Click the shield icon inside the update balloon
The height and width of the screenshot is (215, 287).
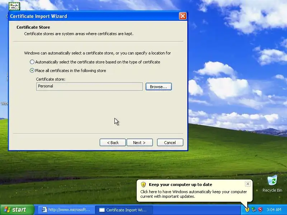pyautogui.click(x=143, y=185)
